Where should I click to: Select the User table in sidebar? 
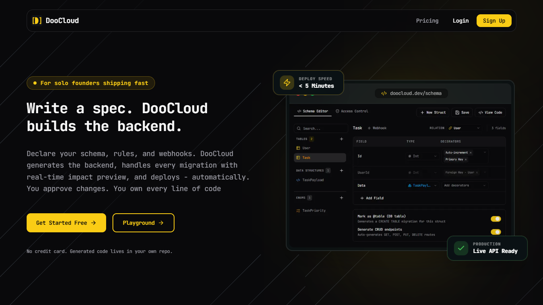tap(320, 148)
